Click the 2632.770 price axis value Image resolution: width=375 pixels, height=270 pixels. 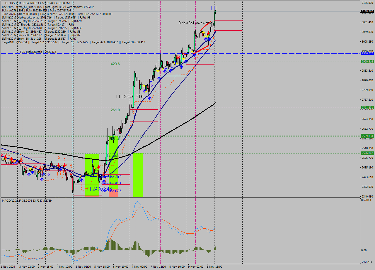[x=367, y=129]
